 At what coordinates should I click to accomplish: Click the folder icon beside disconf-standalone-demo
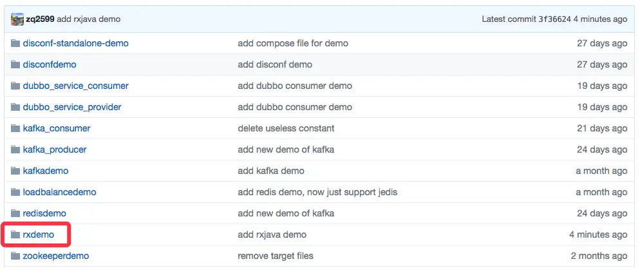tap(16, 44)
